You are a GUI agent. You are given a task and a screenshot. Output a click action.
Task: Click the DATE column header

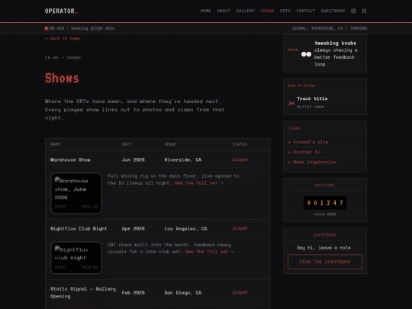pos(127,144)
